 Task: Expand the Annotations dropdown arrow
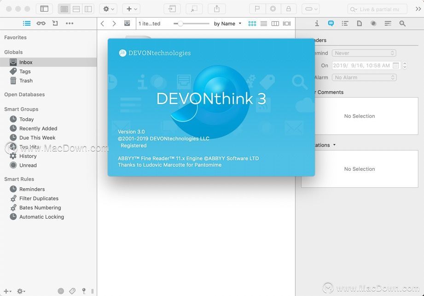(x=334, y=145)
